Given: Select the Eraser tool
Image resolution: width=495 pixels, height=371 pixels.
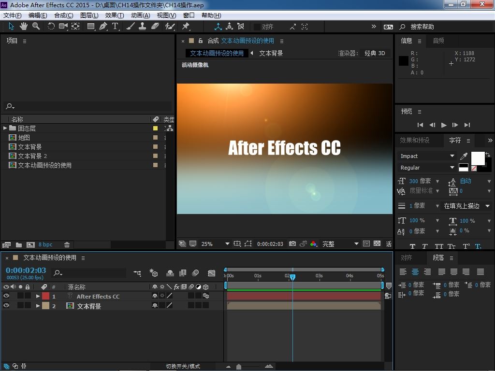Looking at the screenshot, I should [155, 27].
